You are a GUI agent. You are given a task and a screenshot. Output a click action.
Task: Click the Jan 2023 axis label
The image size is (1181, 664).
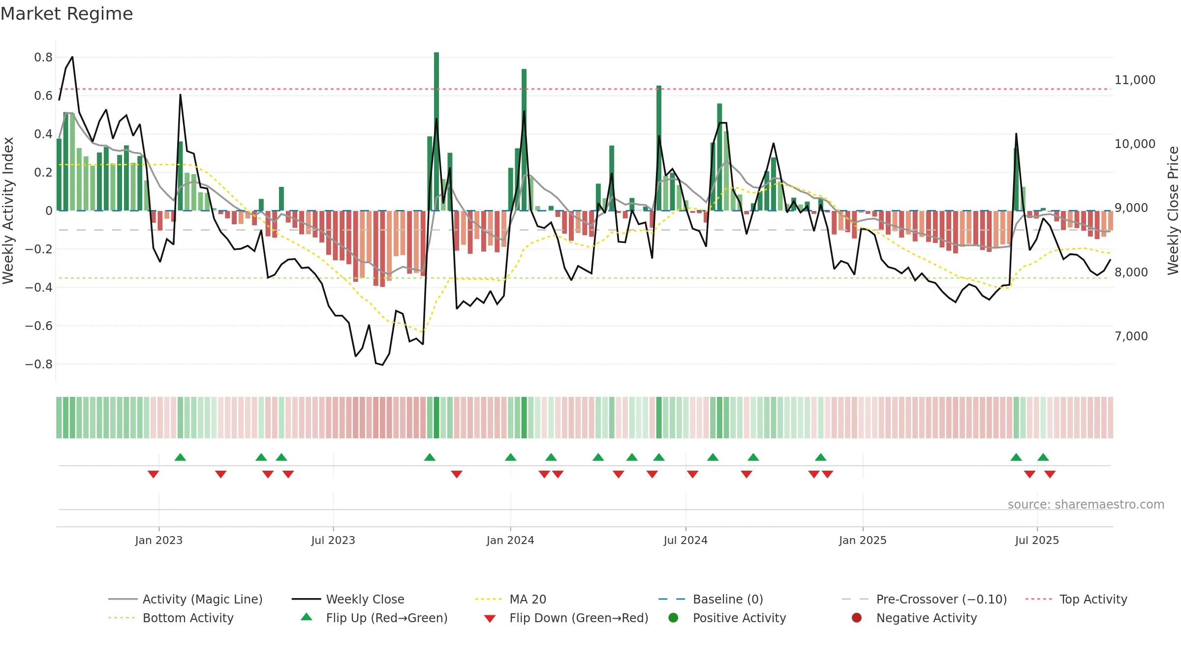click(x=159, y=540)
